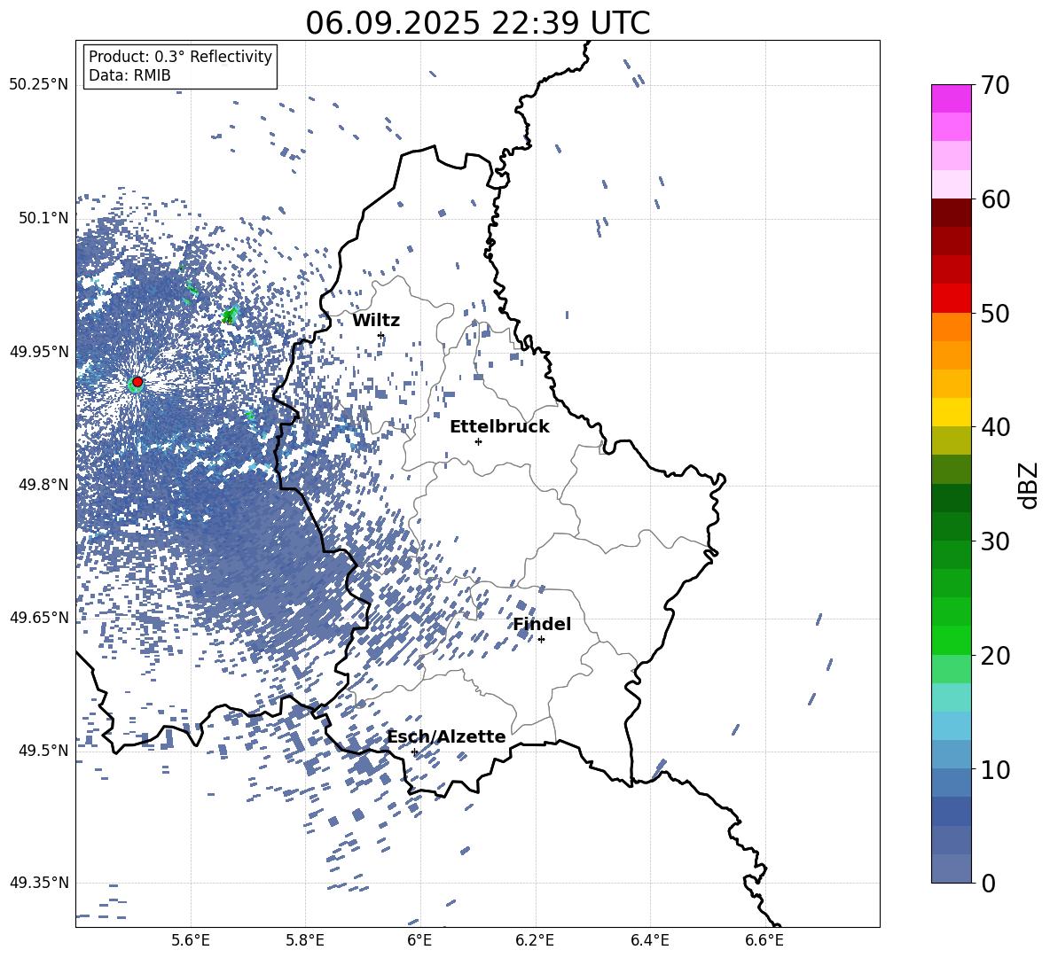Click the 6°E longitude label
Image resolution: width=1050 pixels, height=958 pixels.
coord(419,940)
